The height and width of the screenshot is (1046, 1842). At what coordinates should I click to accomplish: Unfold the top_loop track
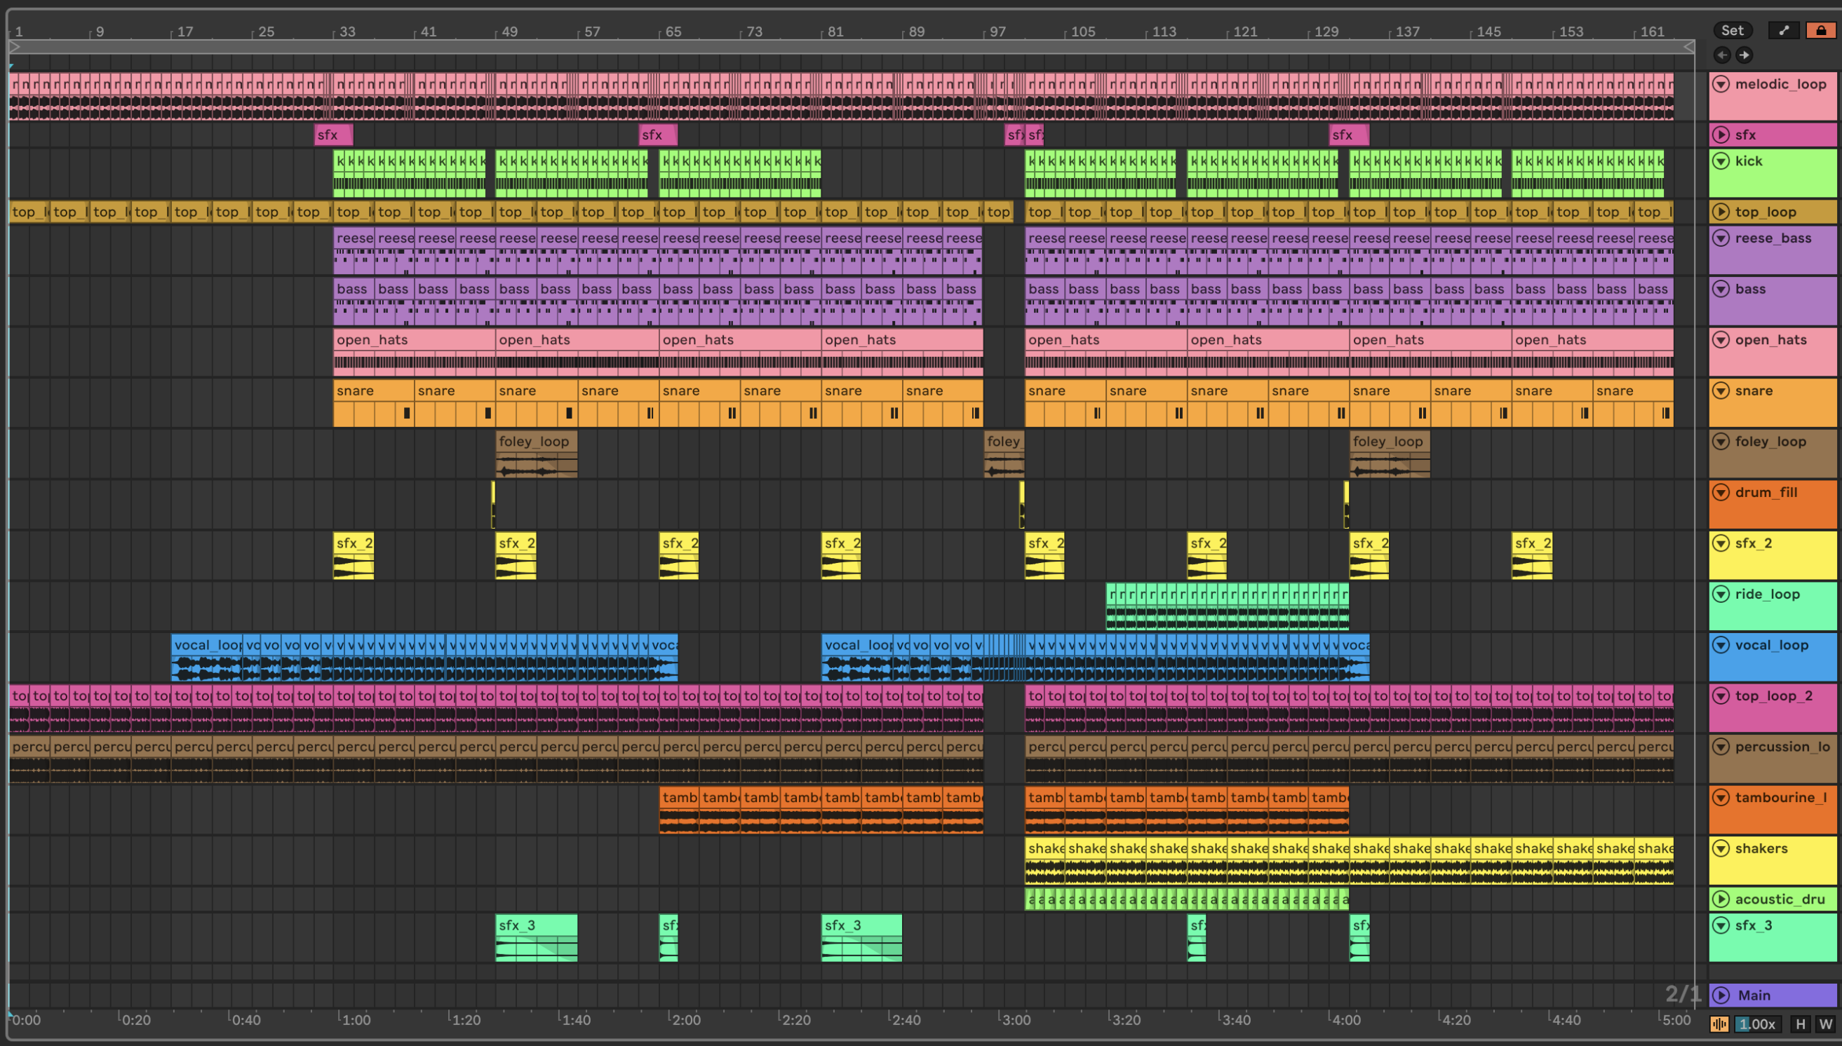point(1721,211)
